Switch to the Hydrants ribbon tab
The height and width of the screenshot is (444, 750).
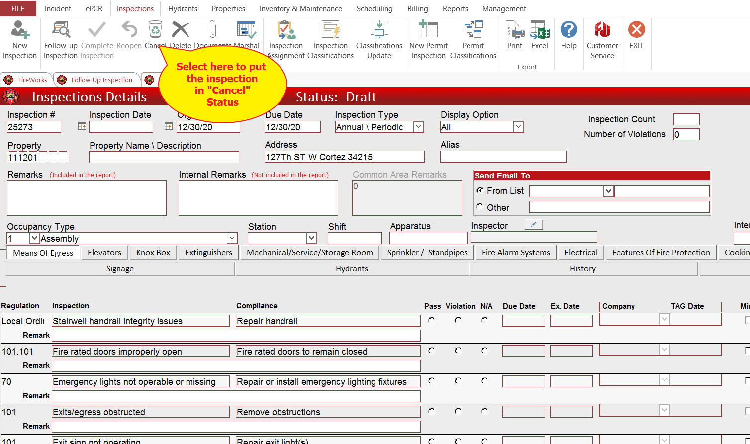coord(183,9)
